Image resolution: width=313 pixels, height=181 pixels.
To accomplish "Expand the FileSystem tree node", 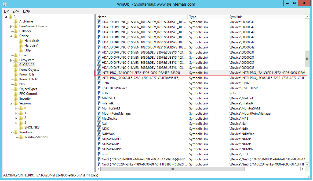I will click(11, 60).
